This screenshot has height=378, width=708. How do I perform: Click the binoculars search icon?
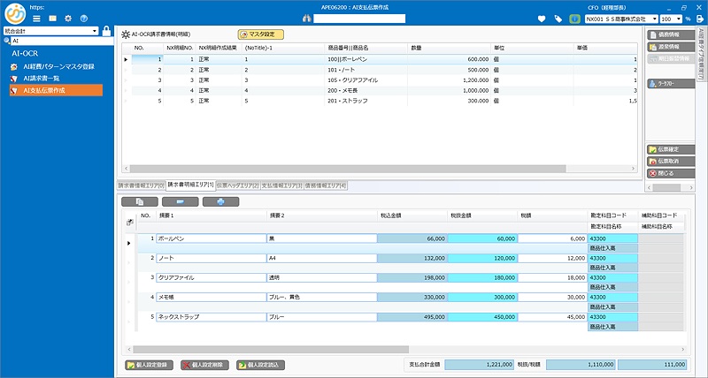[306, 19]
